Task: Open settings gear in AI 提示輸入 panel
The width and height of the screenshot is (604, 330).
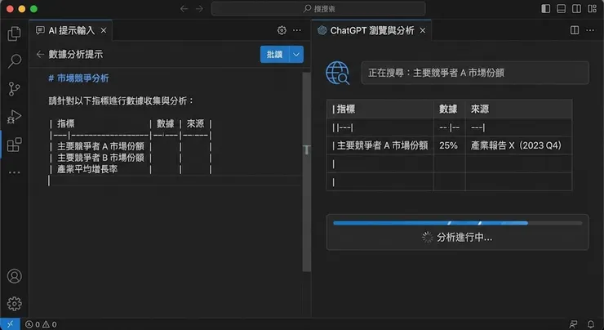Action: coord(282,30)
